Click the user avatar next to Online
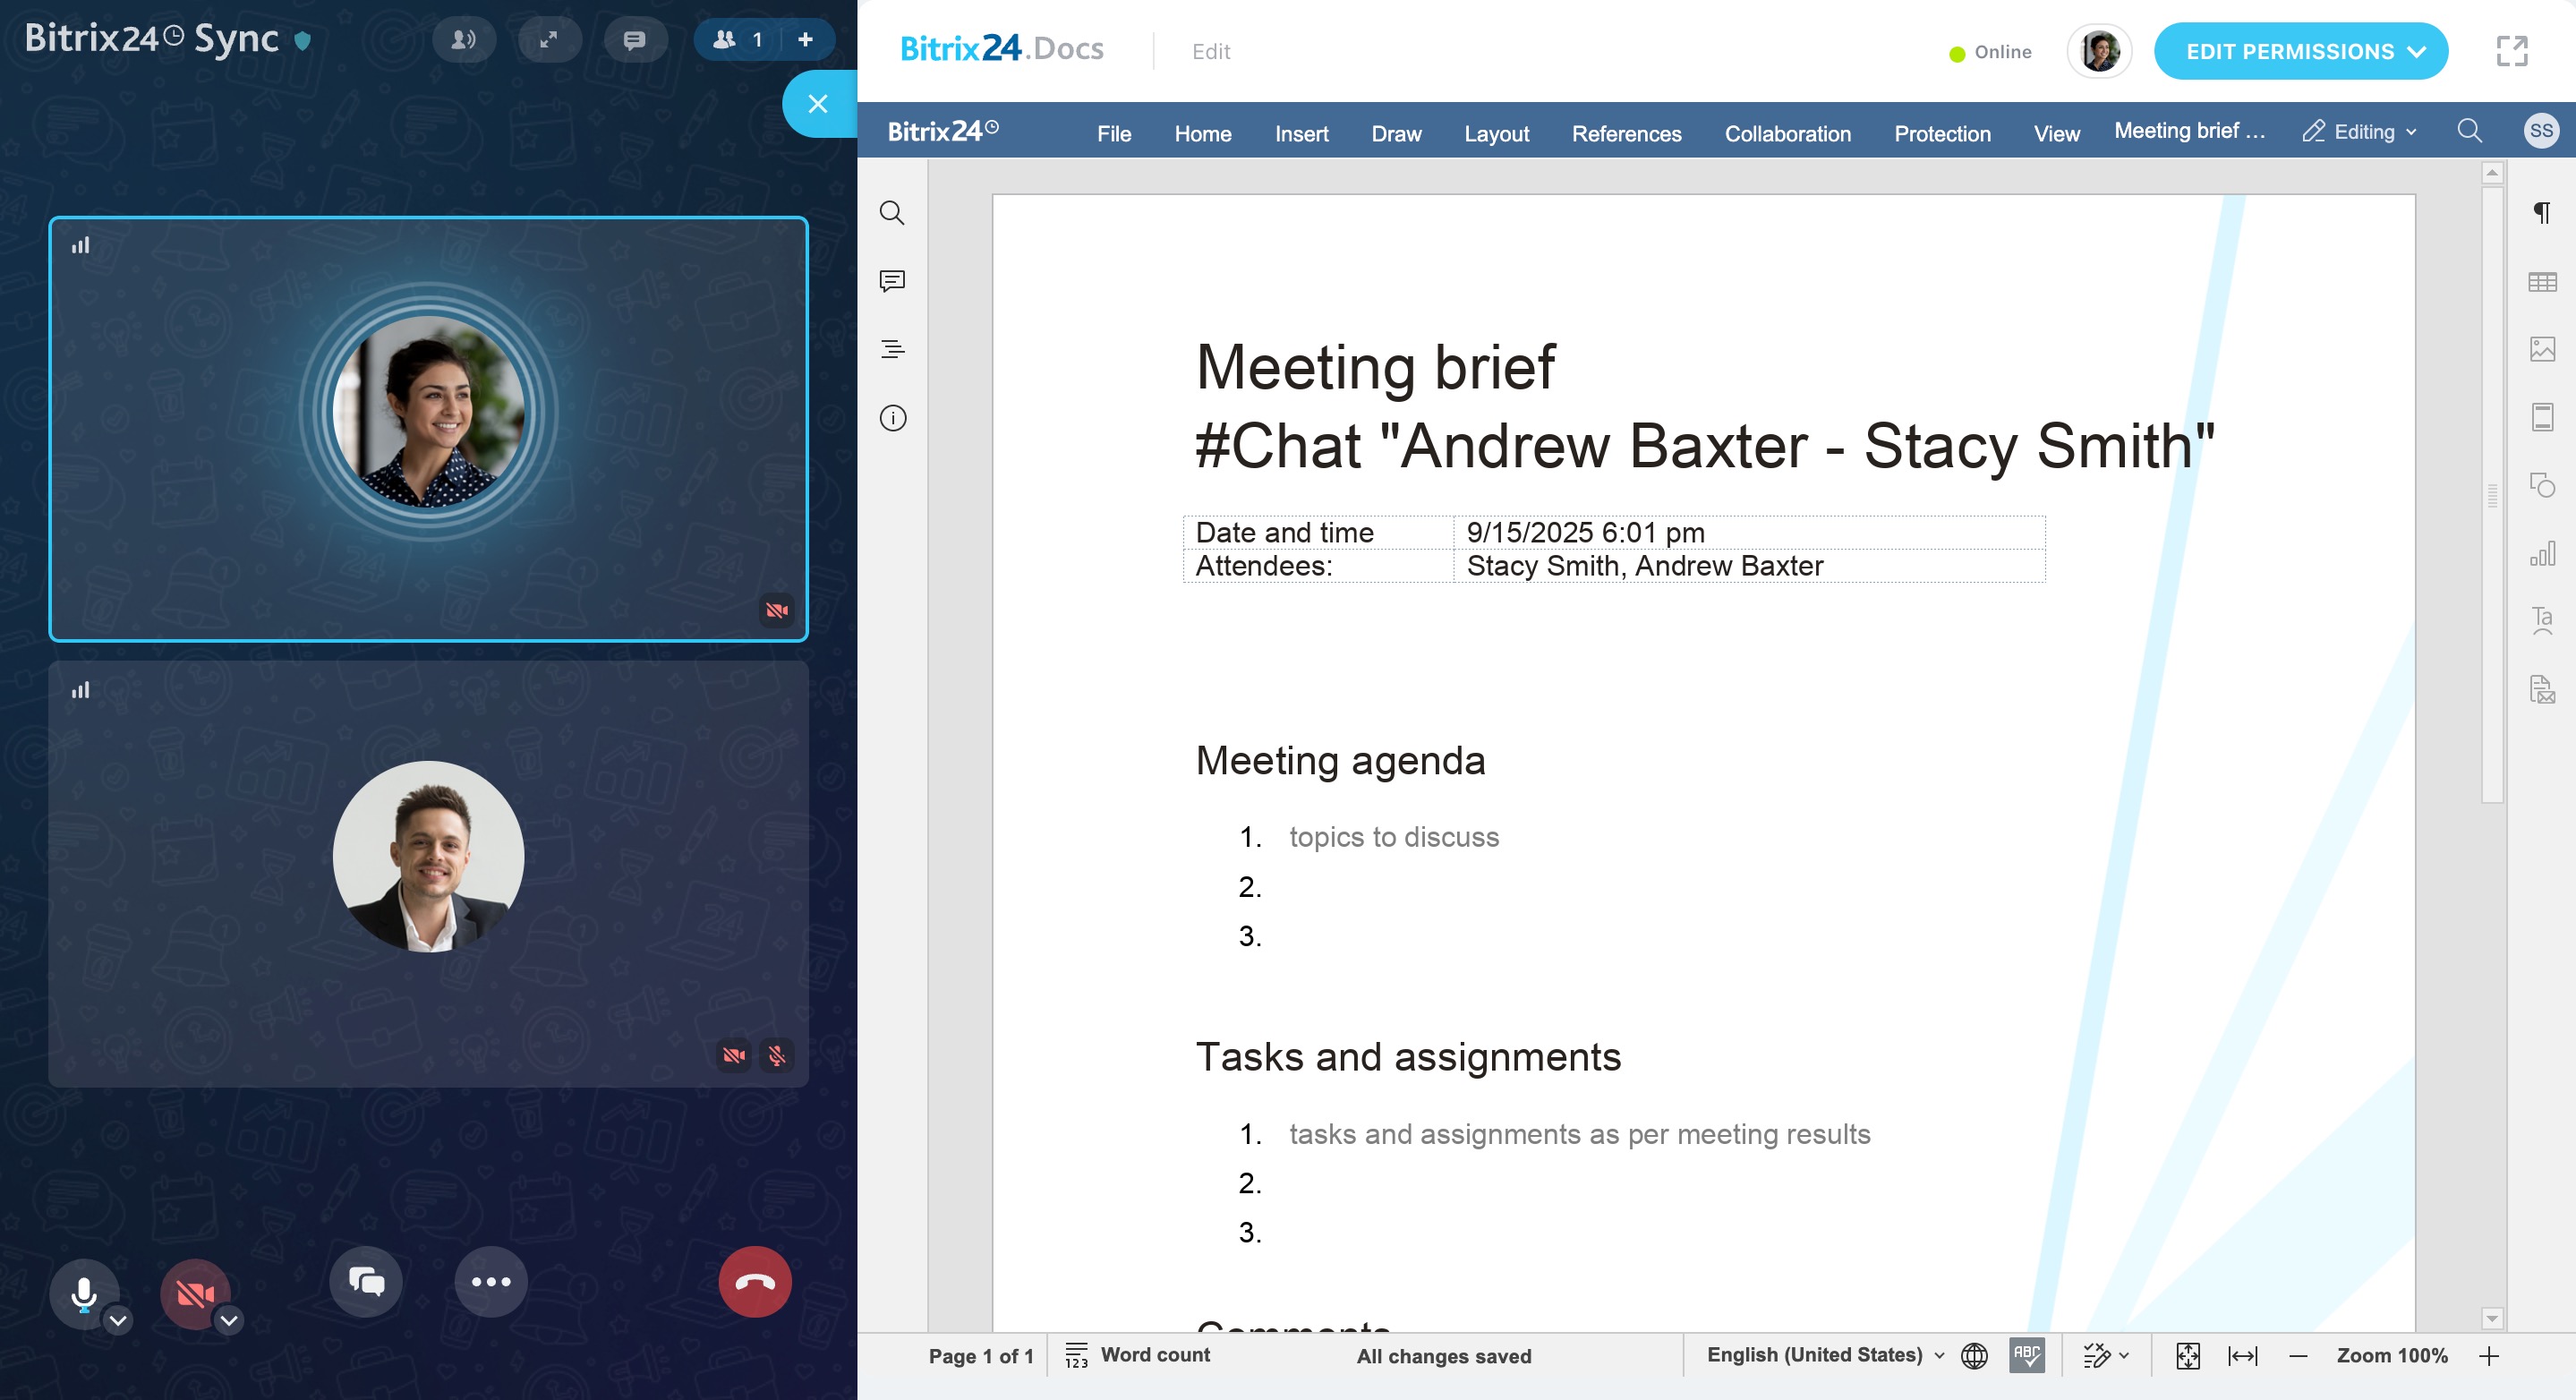Screen dimensions: 2576x1400 click(x=2099, y=51)
